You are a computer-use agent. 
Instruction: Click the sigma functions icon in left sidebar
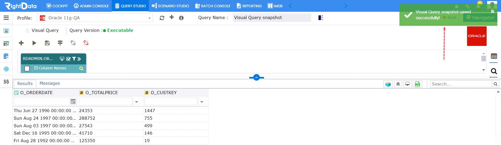coord(6,69)
